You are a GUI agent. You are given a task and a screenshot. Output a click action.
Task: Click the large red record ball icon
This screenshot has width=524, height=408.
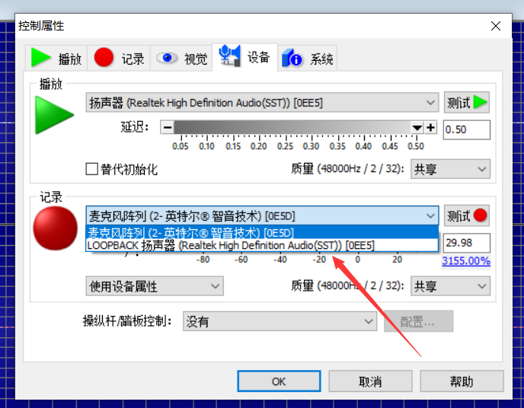[x=56, y=228]
